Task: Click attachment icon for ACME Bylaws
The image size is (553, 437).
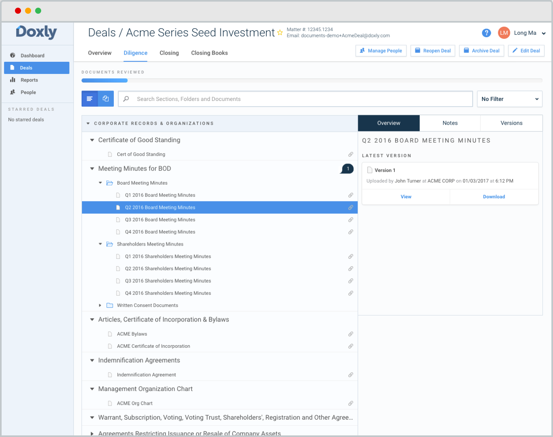Action: pyautogui.click(x=351, y=334)
